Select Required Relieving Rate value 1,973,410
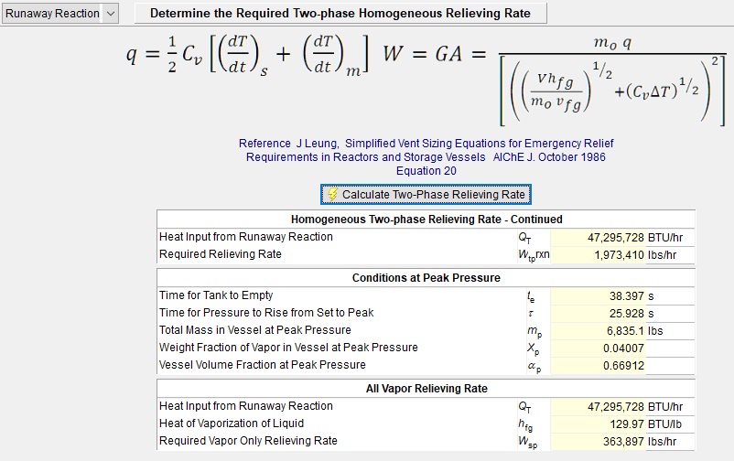Viewport: 734px width, 461px height. [x=598, y=255]
